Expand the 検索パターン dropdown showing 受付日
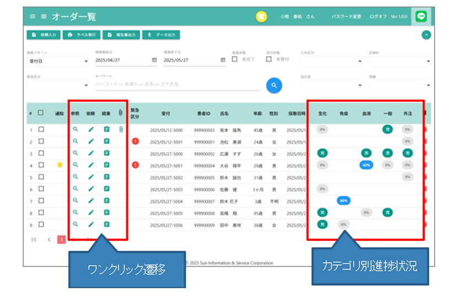 click(58, 61)
